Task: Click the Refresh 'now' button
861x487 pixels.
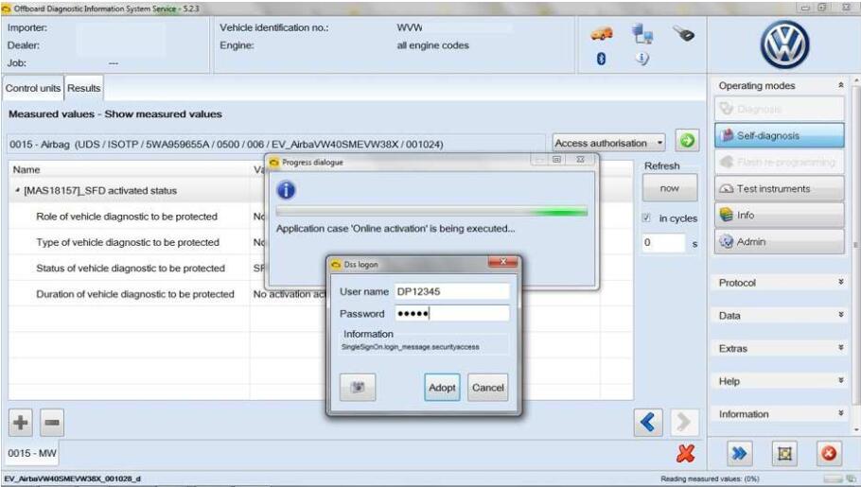Action: coord(669,188)
